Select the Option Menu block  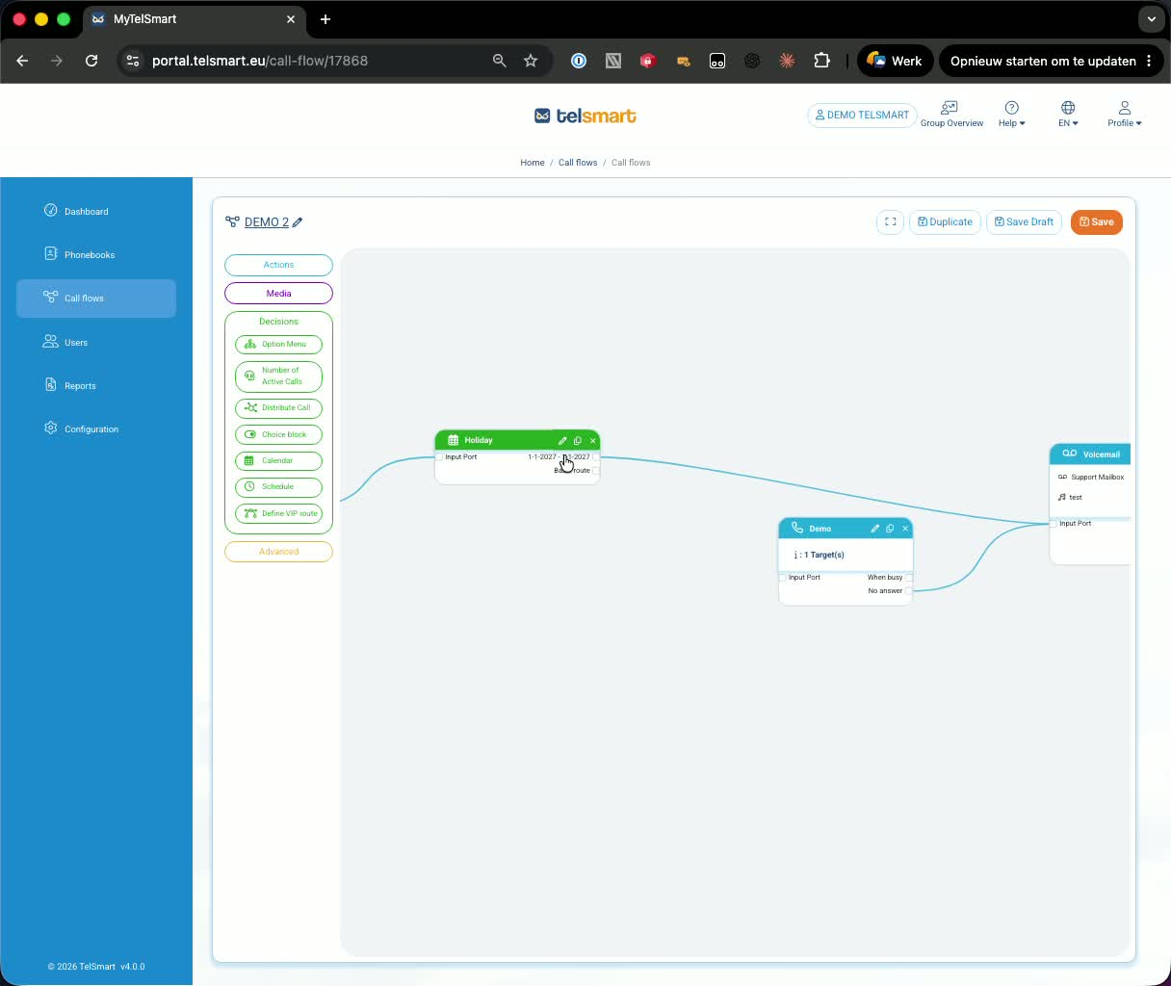point(278,344)
